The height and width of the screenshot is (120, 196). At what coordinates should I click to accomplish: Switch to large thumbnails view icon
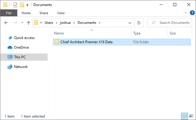[191, 116]
